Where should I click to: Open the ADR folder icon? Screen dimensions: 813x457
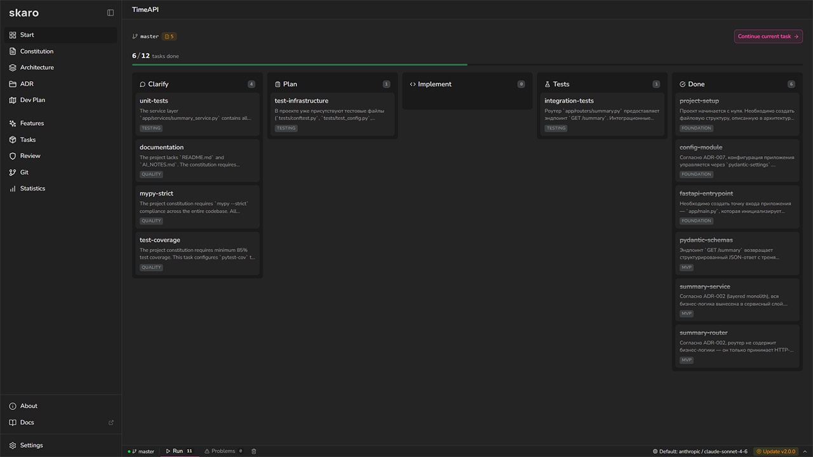pyautogui.click(x=13, y=84)
